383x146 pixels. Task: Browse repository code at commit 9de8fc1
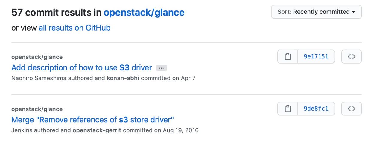point(351,109)
